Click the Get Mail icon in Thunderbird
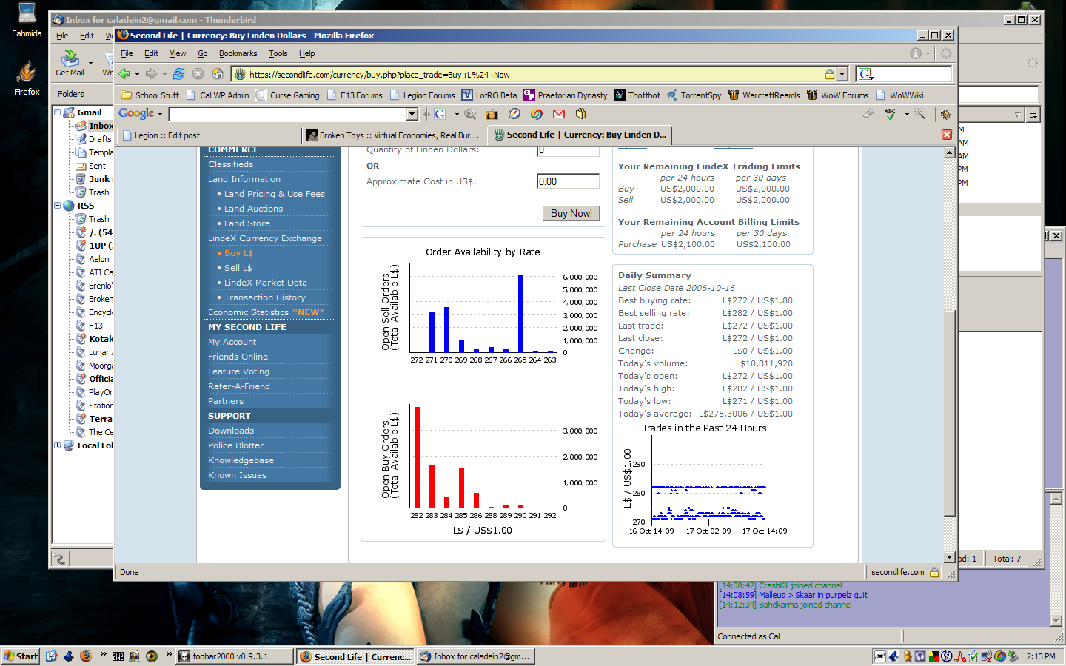 click(70, 63)
